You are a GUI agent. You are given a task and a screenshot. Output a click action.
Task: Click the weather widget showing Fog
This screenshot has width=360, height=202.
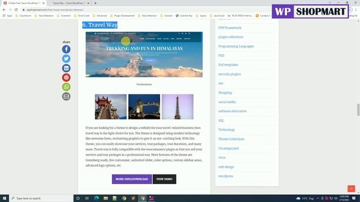coord(305,198)
